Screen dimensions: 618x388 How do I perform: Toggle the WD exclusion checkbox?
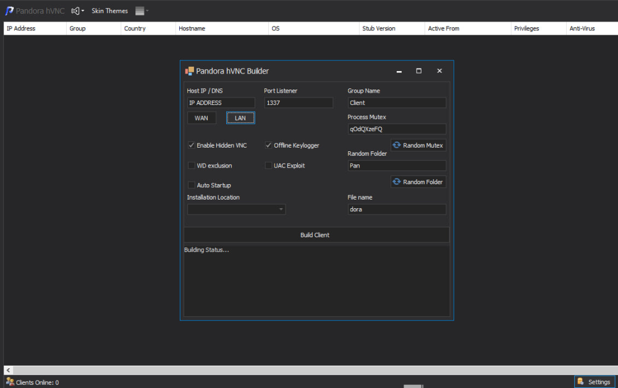192,166
